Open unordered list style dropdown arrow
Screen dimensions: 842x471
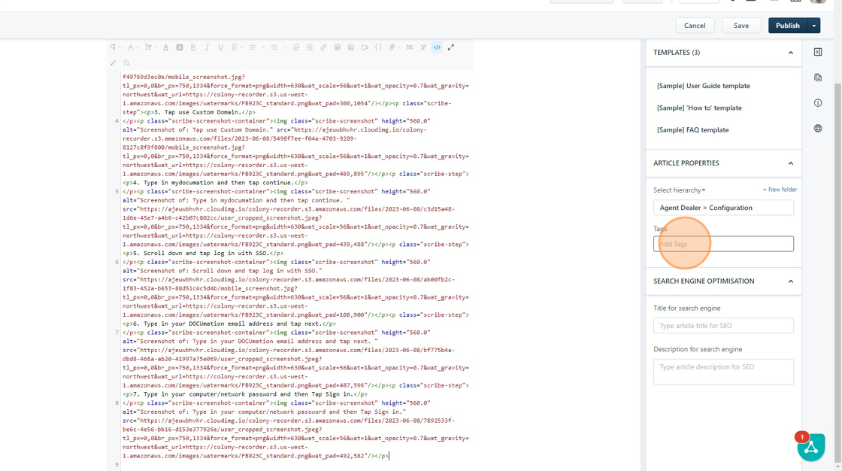pos(285,47)
